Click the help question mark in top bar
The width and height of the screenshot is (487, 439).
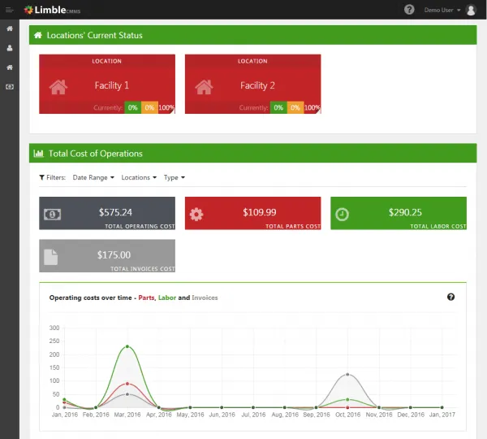[409, 10]
